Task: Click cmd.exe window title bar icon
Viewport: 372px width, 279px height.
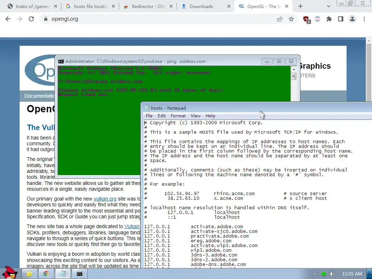Action: pyautogui.click(x=61, y=61)
